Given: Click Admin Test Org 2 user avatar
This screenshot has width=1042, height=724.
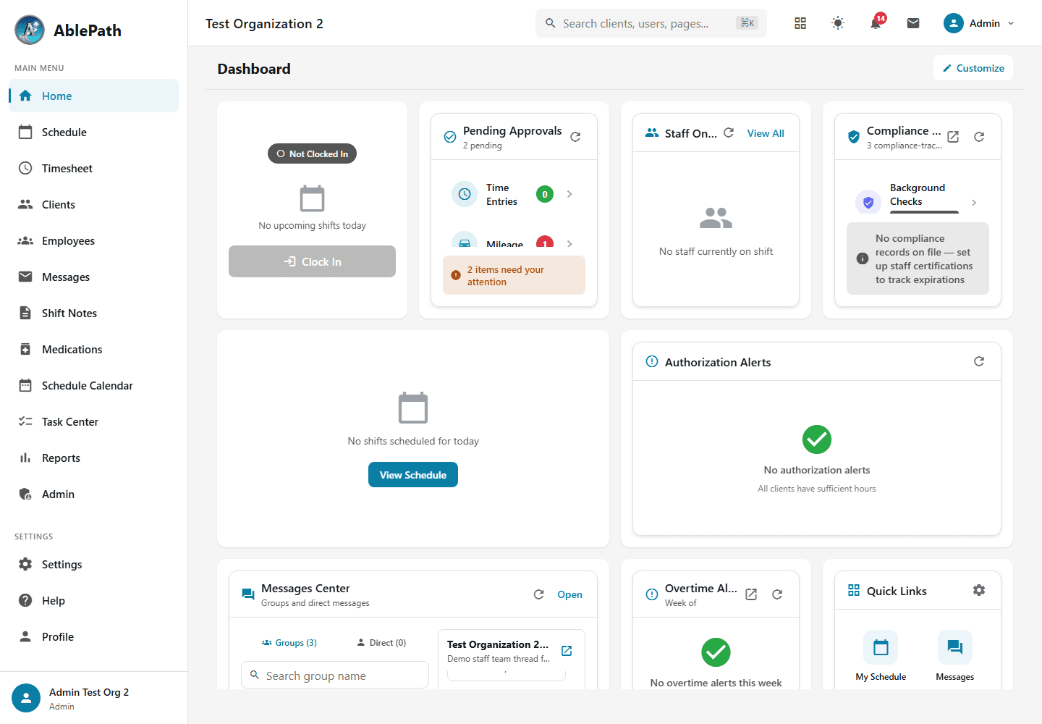Looking at the screenshot, I should pos(26,698).
